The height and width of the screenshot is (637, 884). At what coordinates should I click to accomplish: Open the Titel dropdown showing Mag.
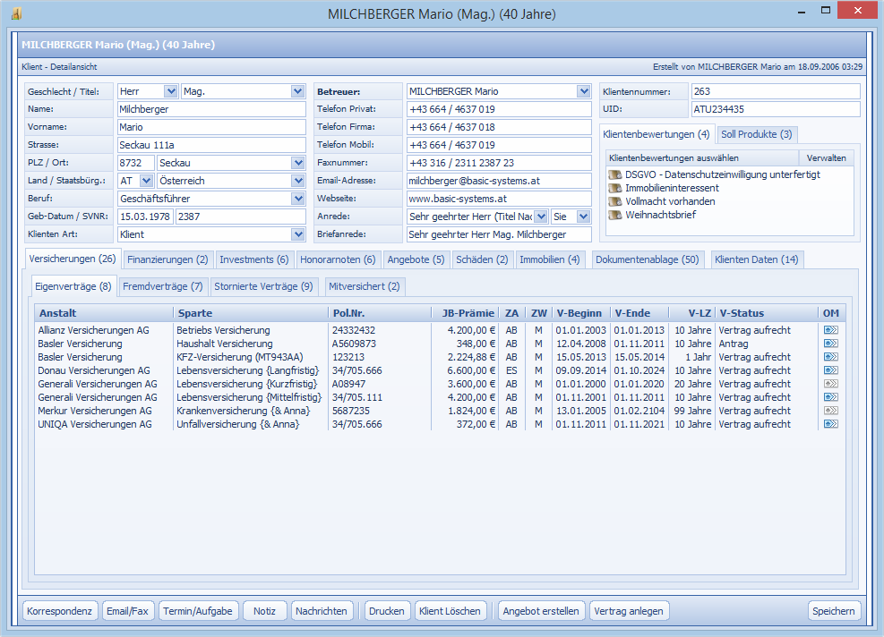tap(297, 91)
